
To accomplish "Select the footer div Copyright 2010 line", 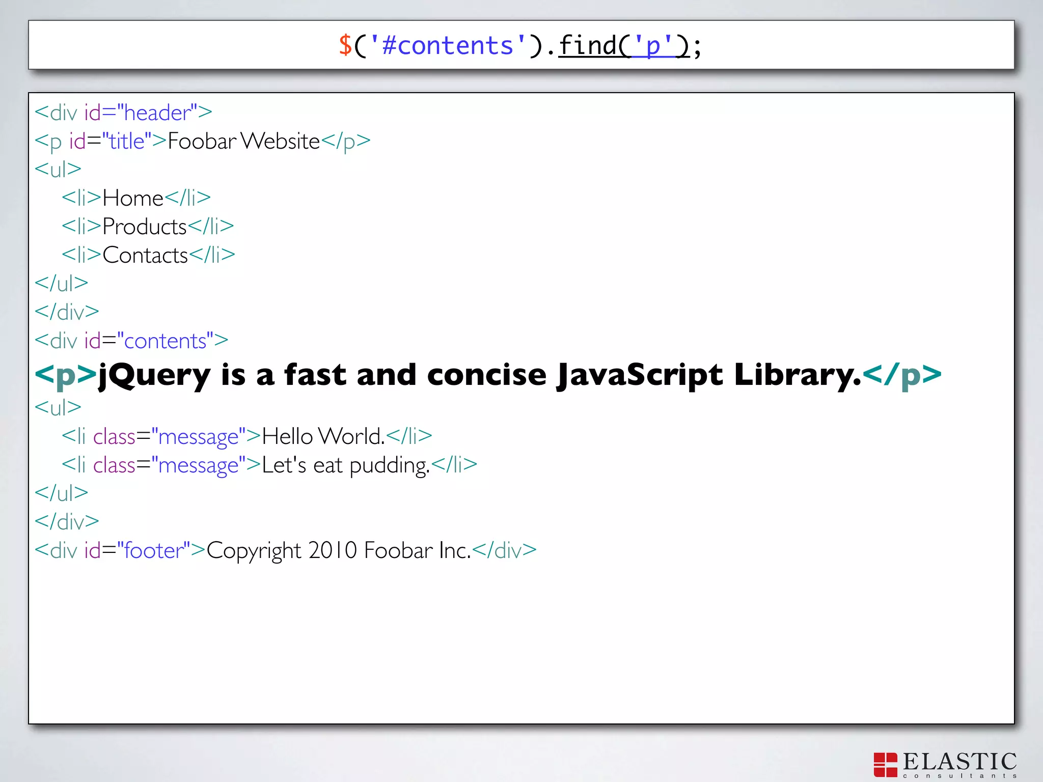I will [x=286, y=551].
